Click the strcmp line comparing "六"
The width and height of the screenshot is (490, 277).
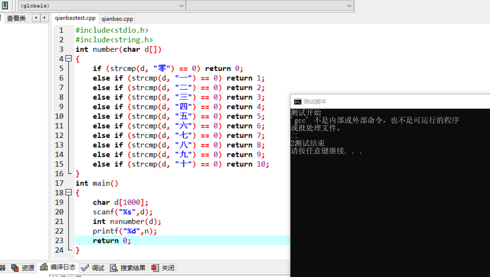point(179,126)
